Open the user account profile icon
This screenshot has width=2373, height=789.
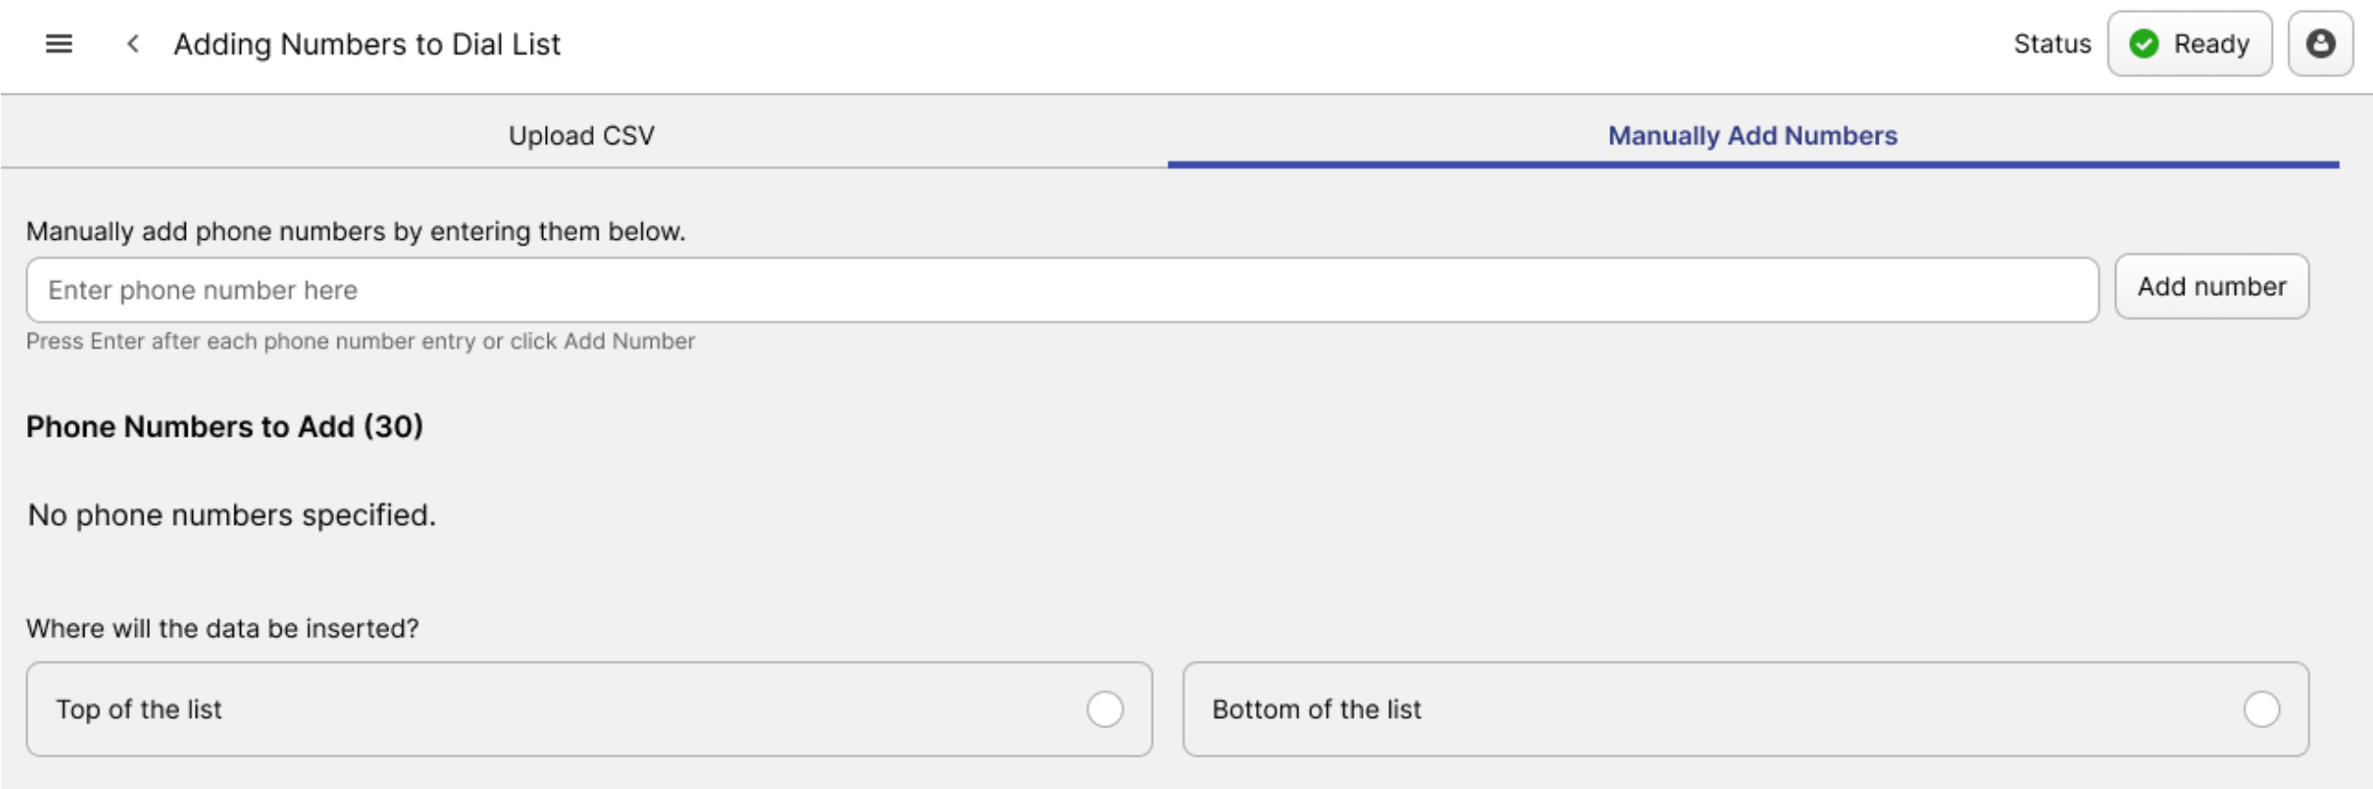pos(2320,44)
